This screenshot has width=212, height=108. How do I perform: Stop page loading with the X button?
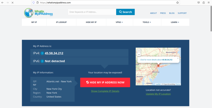coord(13,3)
